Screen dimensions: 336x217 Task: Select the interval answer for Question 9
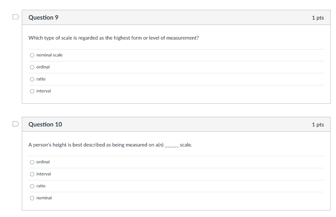[x=32, y=91]
